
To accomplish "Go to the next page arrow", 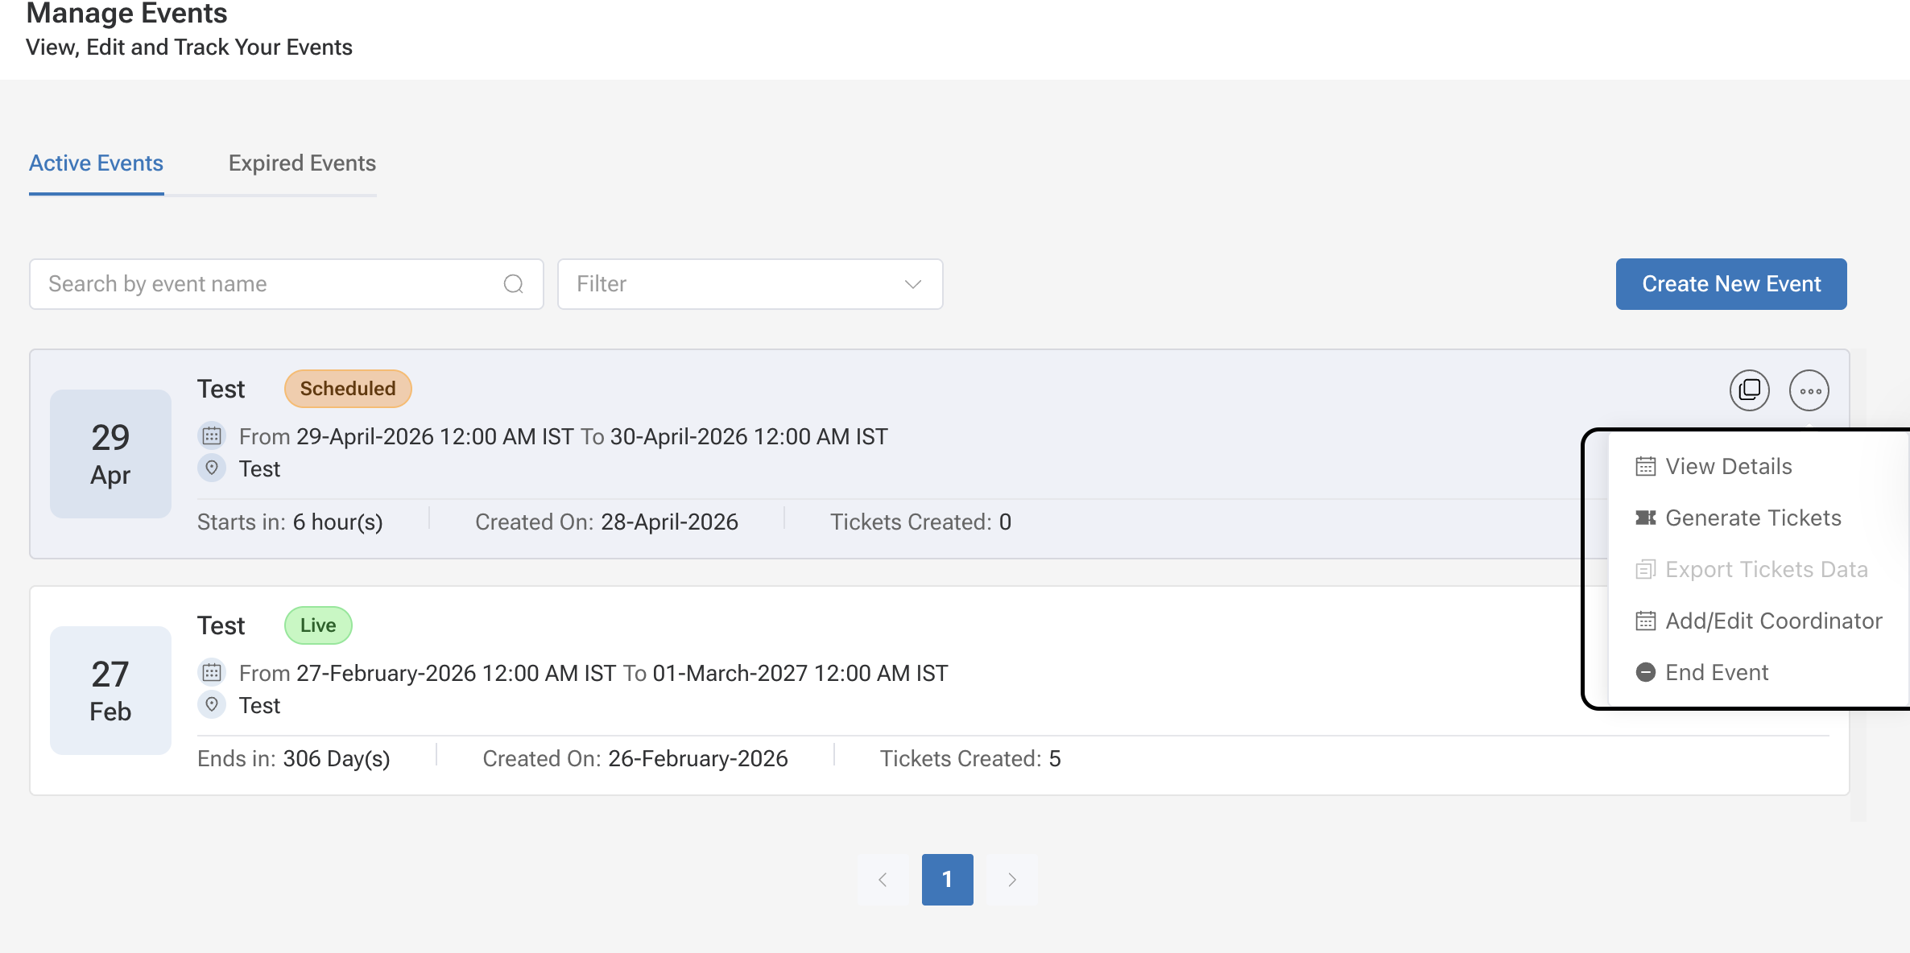I will point(1012,880).
